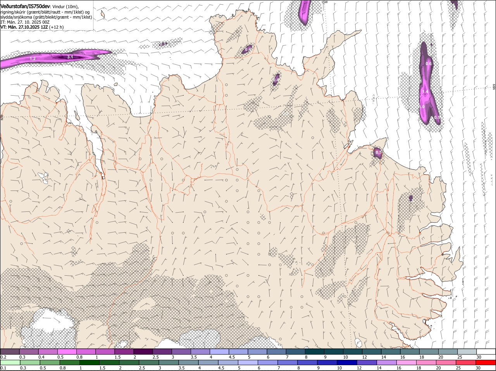Click the snow scale swatch between 0.5 and 0.8

click(x=67, y=352)
